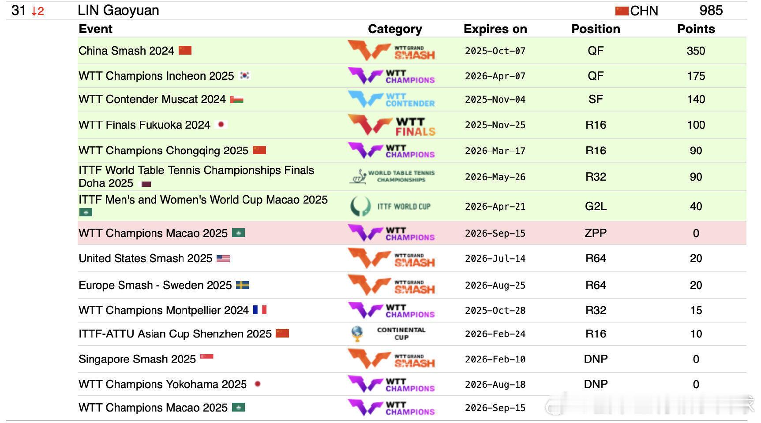
Task: Click expiry date 2025-Oct-07
Action: pyautogui.click(x=495, y=51)
